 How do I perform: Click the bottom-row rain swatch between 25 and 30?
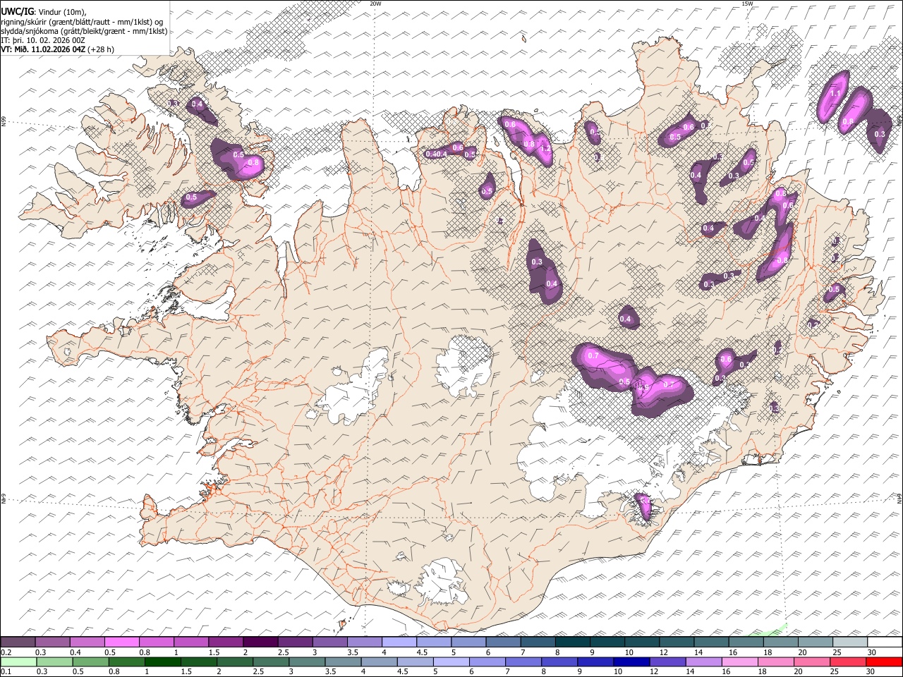tap(850, 661)
